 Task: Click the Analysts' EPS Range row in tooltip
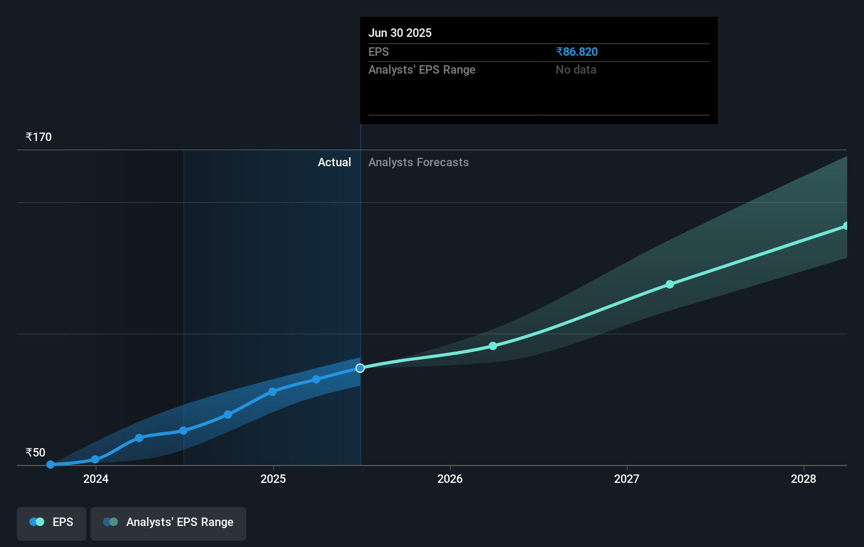[x=421, y=69]
